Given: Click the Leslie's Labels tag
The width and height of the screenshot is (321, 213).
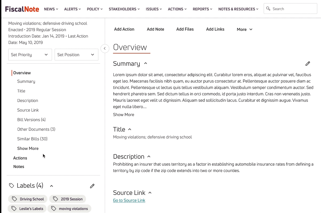Looking at the screenshot, I should (x=27, y=208).
